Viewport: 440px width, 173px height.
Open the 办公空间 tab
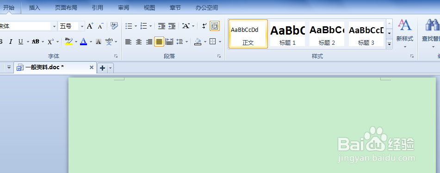coord(207,8)
